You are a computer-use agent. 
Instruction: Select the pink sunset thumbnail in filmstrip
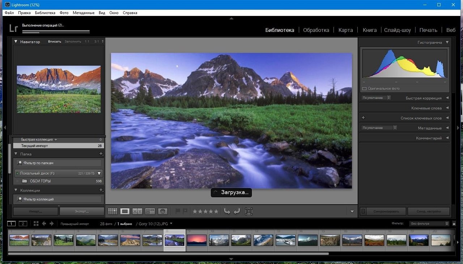pyautogui.click(x=197, y=240)
